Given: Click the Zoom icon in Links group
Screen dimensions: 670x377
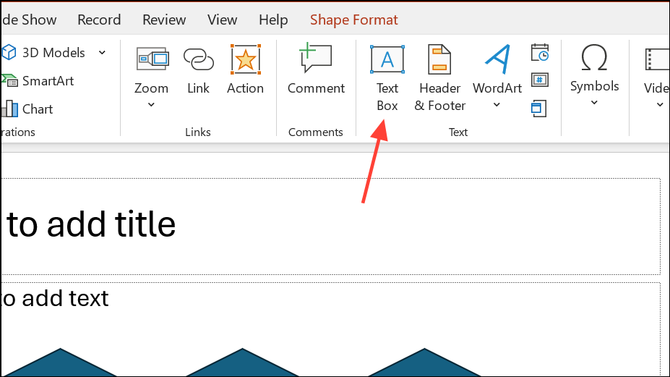Looking at the screenshot, I should click(x=152, y=59).
